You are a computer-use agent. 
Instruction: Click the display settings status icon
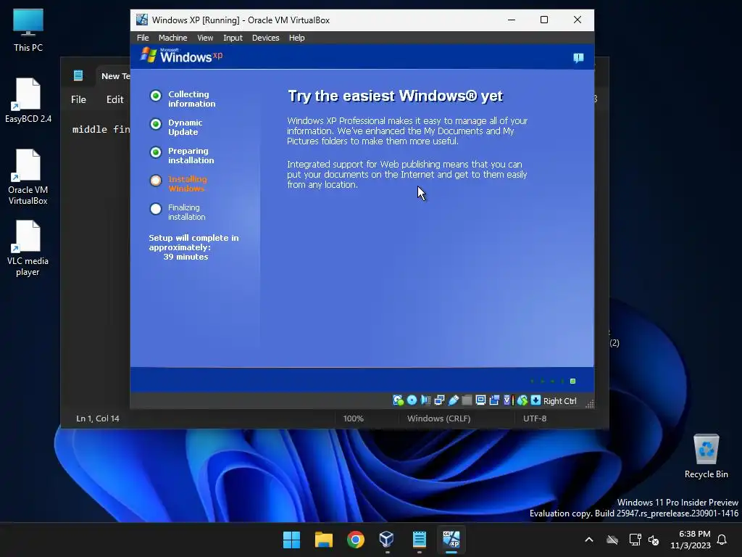(480, 400)
